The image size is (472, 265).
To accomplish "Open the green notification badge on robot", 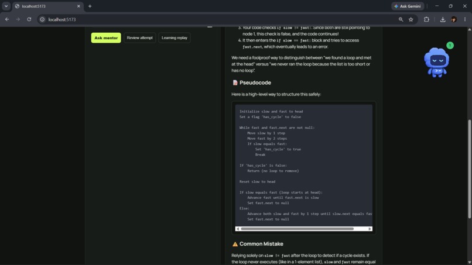I will pyautogui.click(x=450, y=46).
